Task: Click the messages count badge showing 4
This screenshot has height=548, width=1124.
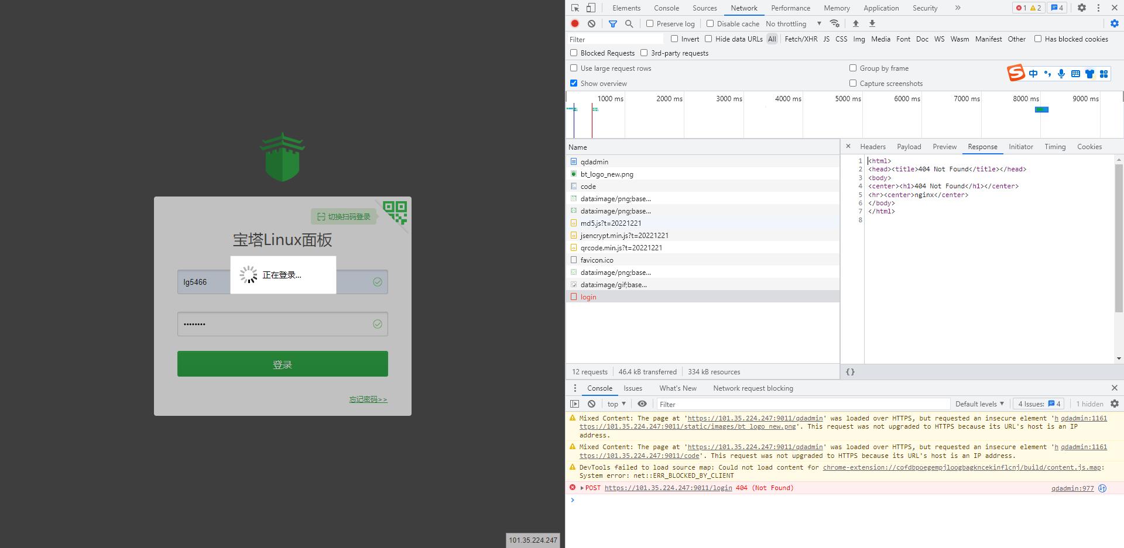Action: point(1057,8)
